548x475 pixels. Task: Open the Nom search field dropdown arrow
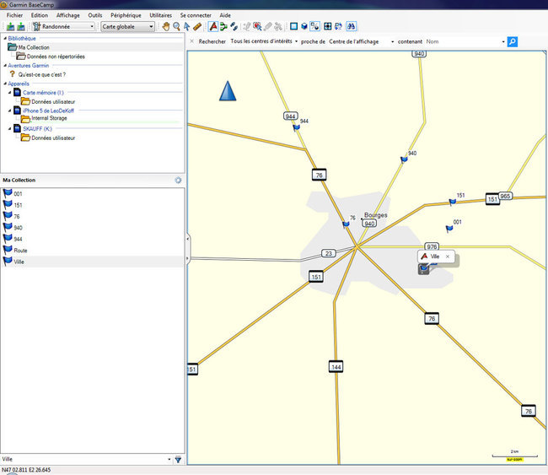point(503,41)
